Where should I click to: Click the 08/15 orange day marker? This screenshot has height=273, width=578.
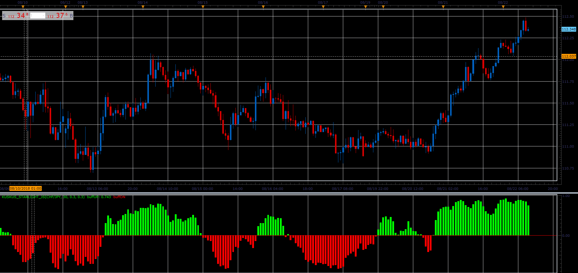pyautogui.click(x=203, y=7)
